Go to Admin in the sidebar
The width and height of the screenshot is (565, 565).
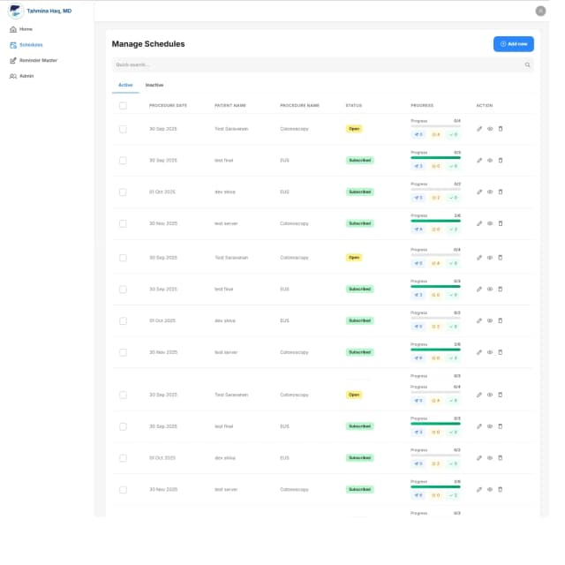26,76
